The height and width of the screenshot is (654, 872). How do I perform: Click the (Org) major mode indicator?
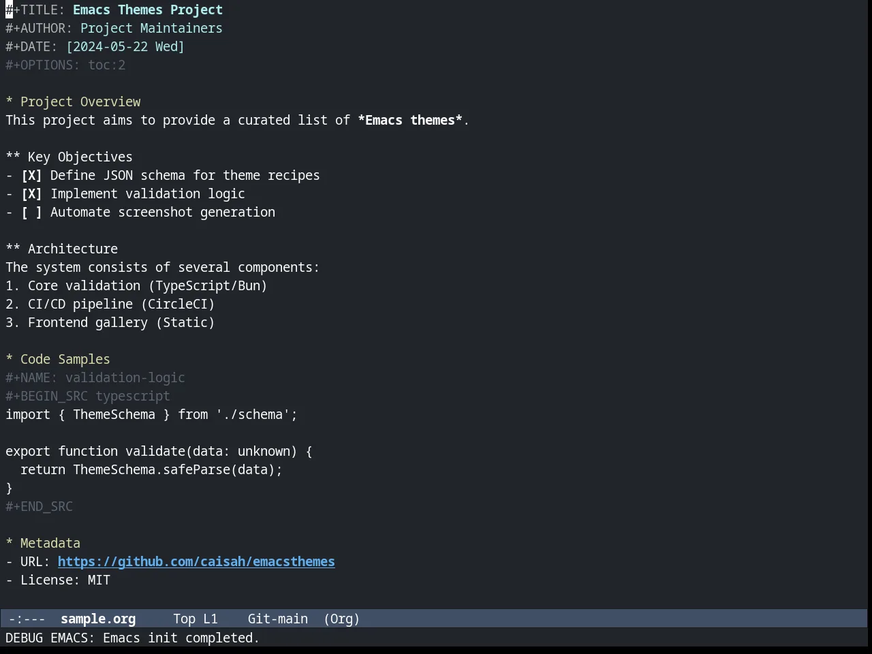click(x=341, y=619)
